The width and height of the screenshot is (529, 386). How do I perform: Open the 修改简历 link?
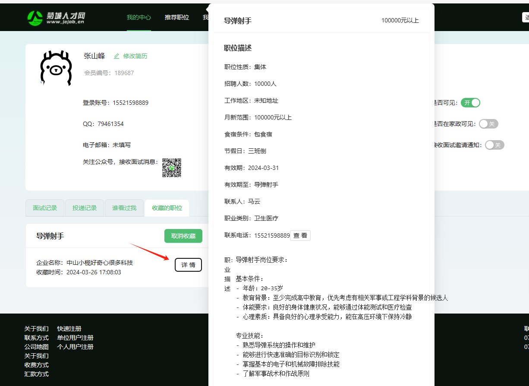[135, 56]
